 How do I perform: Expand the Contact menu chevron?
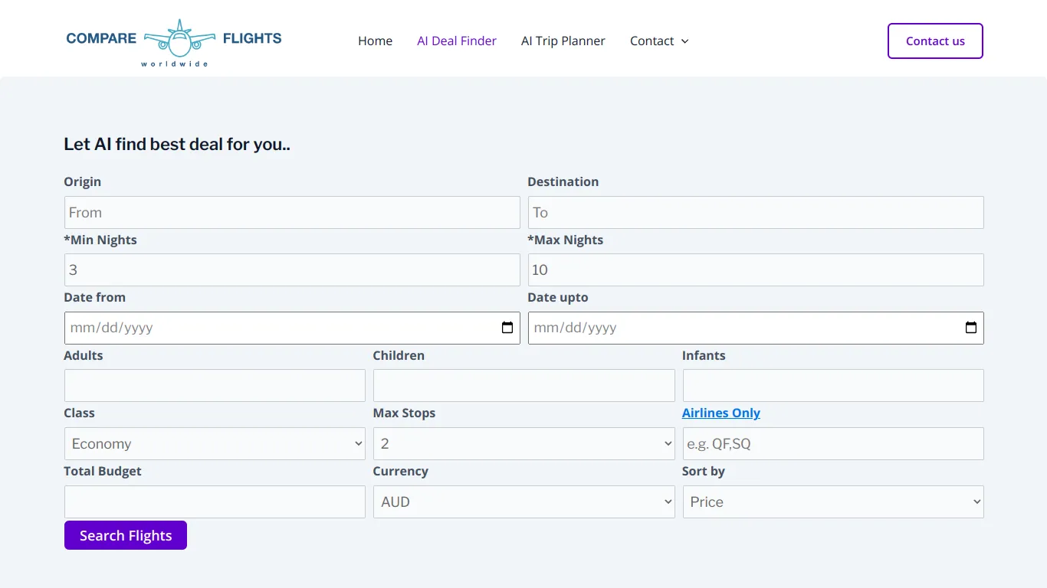684,41
